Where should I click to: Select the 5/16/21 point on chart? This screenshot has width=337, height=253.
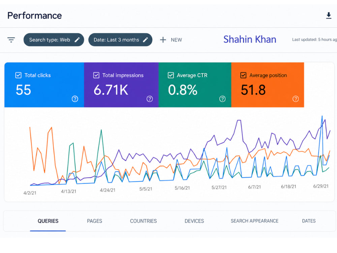click(182, 188)
